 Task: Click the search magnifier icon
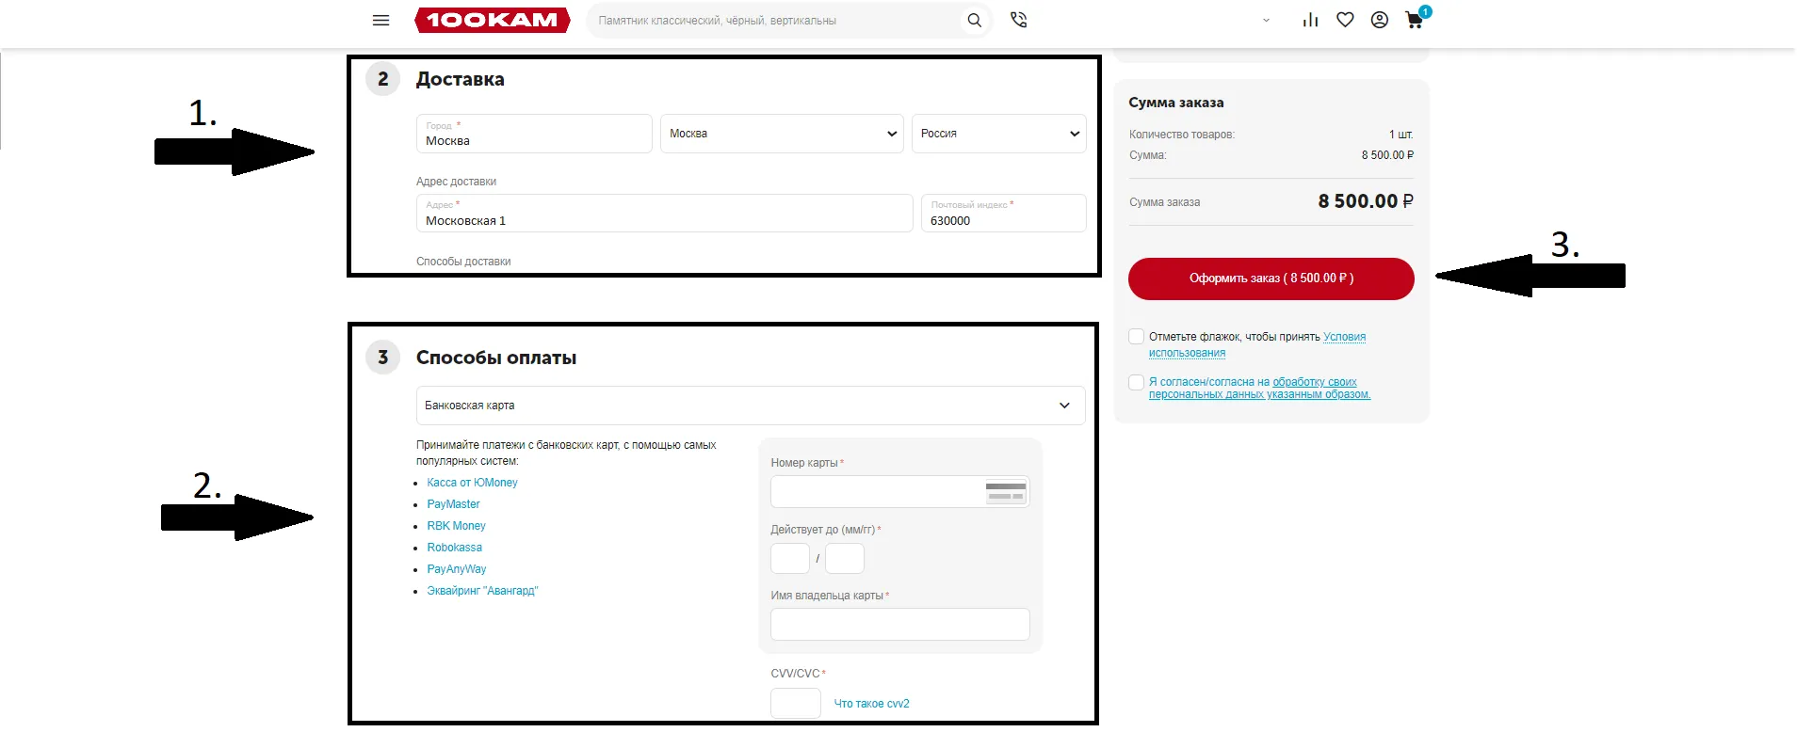(x=975, y=20)
